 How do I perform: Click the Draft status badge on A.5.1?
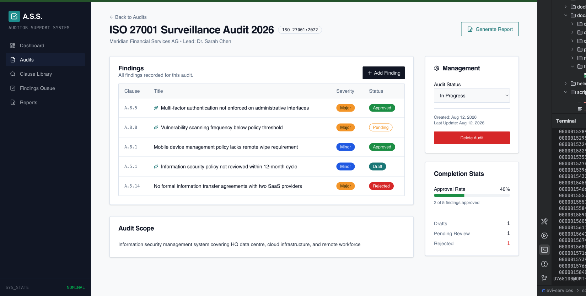(377, 167)
